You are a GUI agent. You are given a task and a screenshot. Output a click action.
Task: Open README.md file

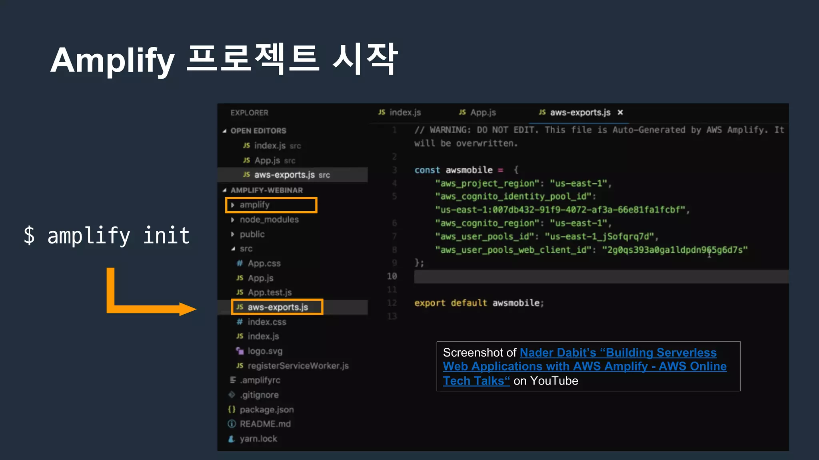point(259,424)
